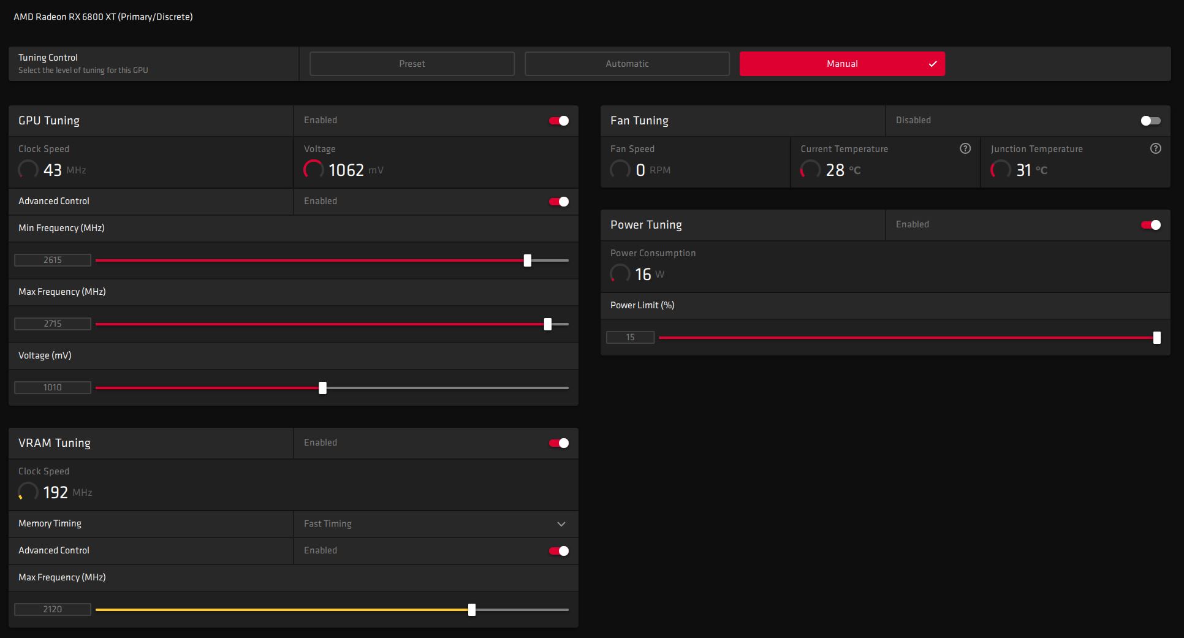This screenshot has width=1184, height=638.
Task: Click the Min Frequency slider handle
Action: [528, 260]
